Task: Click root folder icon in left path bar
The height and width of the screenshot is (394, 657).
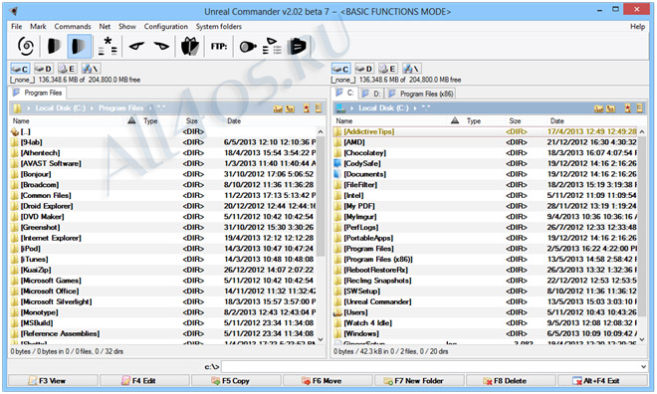Action: [278, 108]
